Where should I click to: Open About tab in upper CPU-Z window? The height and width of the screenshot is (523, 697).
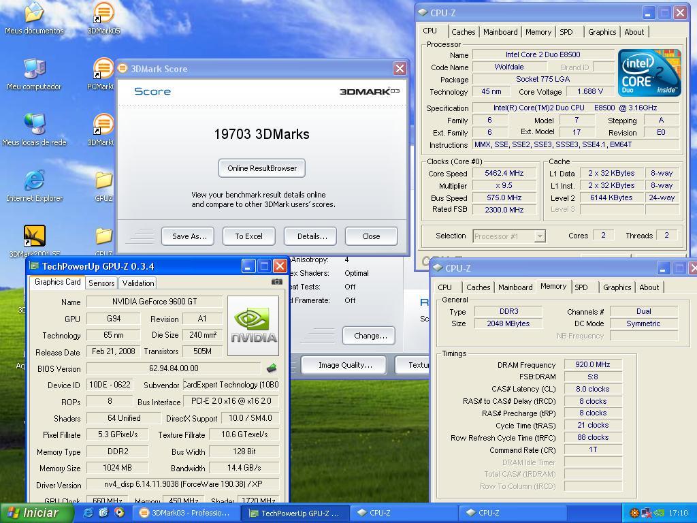click(634, 31)
